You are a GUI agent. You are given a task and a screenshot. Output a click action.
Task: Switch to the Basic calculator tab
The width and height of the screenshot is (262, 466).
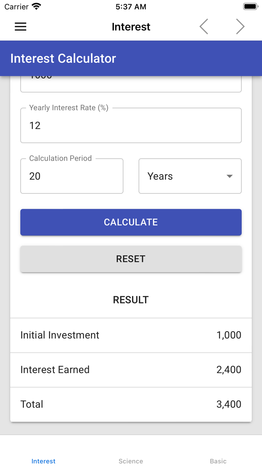(x=218, y=461)
